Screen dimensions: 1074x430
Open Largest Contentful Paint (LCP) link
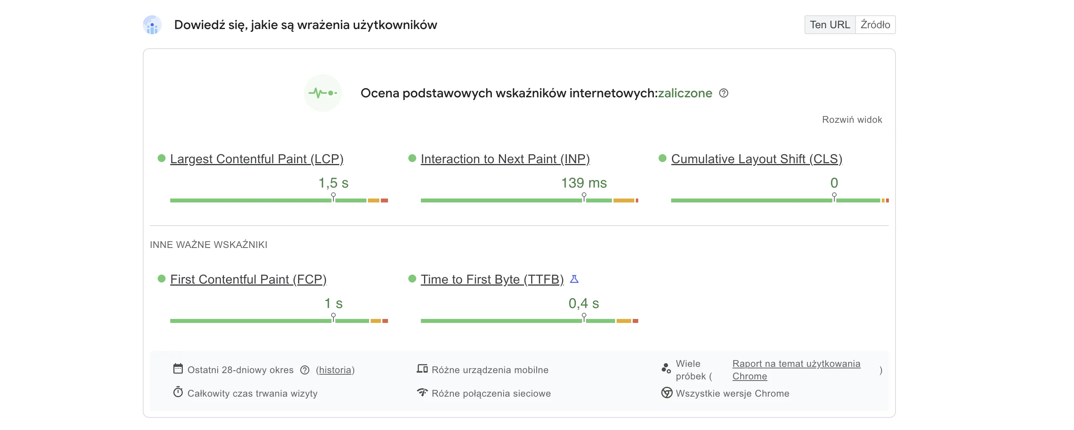[x=257, y=159]
